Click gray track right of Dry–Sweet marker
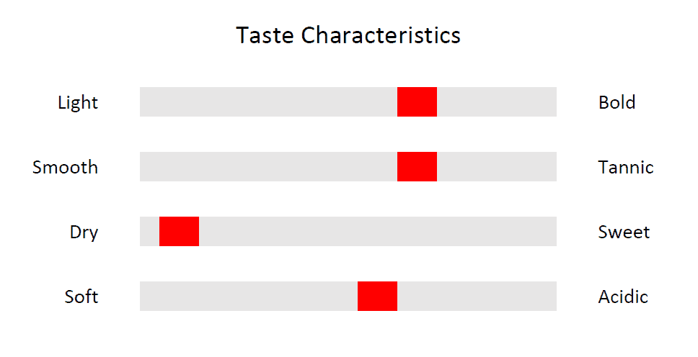Screen dimensions: 698x357 pyautogui.click(x=378, y=231)
